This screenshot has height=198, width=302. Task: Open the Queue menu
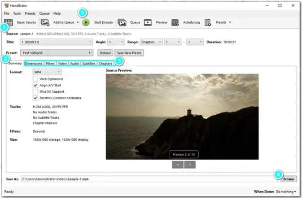(x=44, y=13)
